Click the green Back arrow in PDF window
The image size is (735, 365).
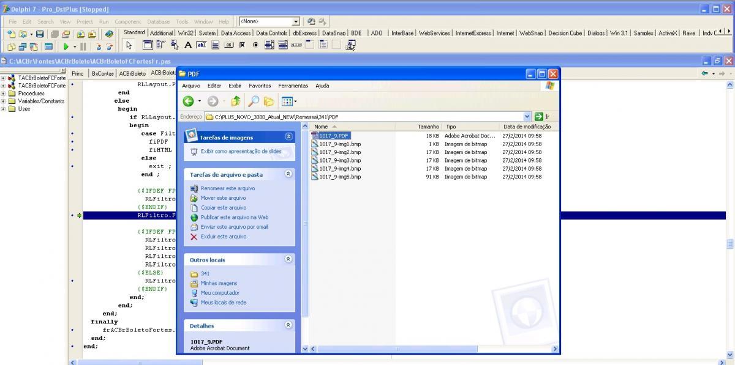pos(189,101)
